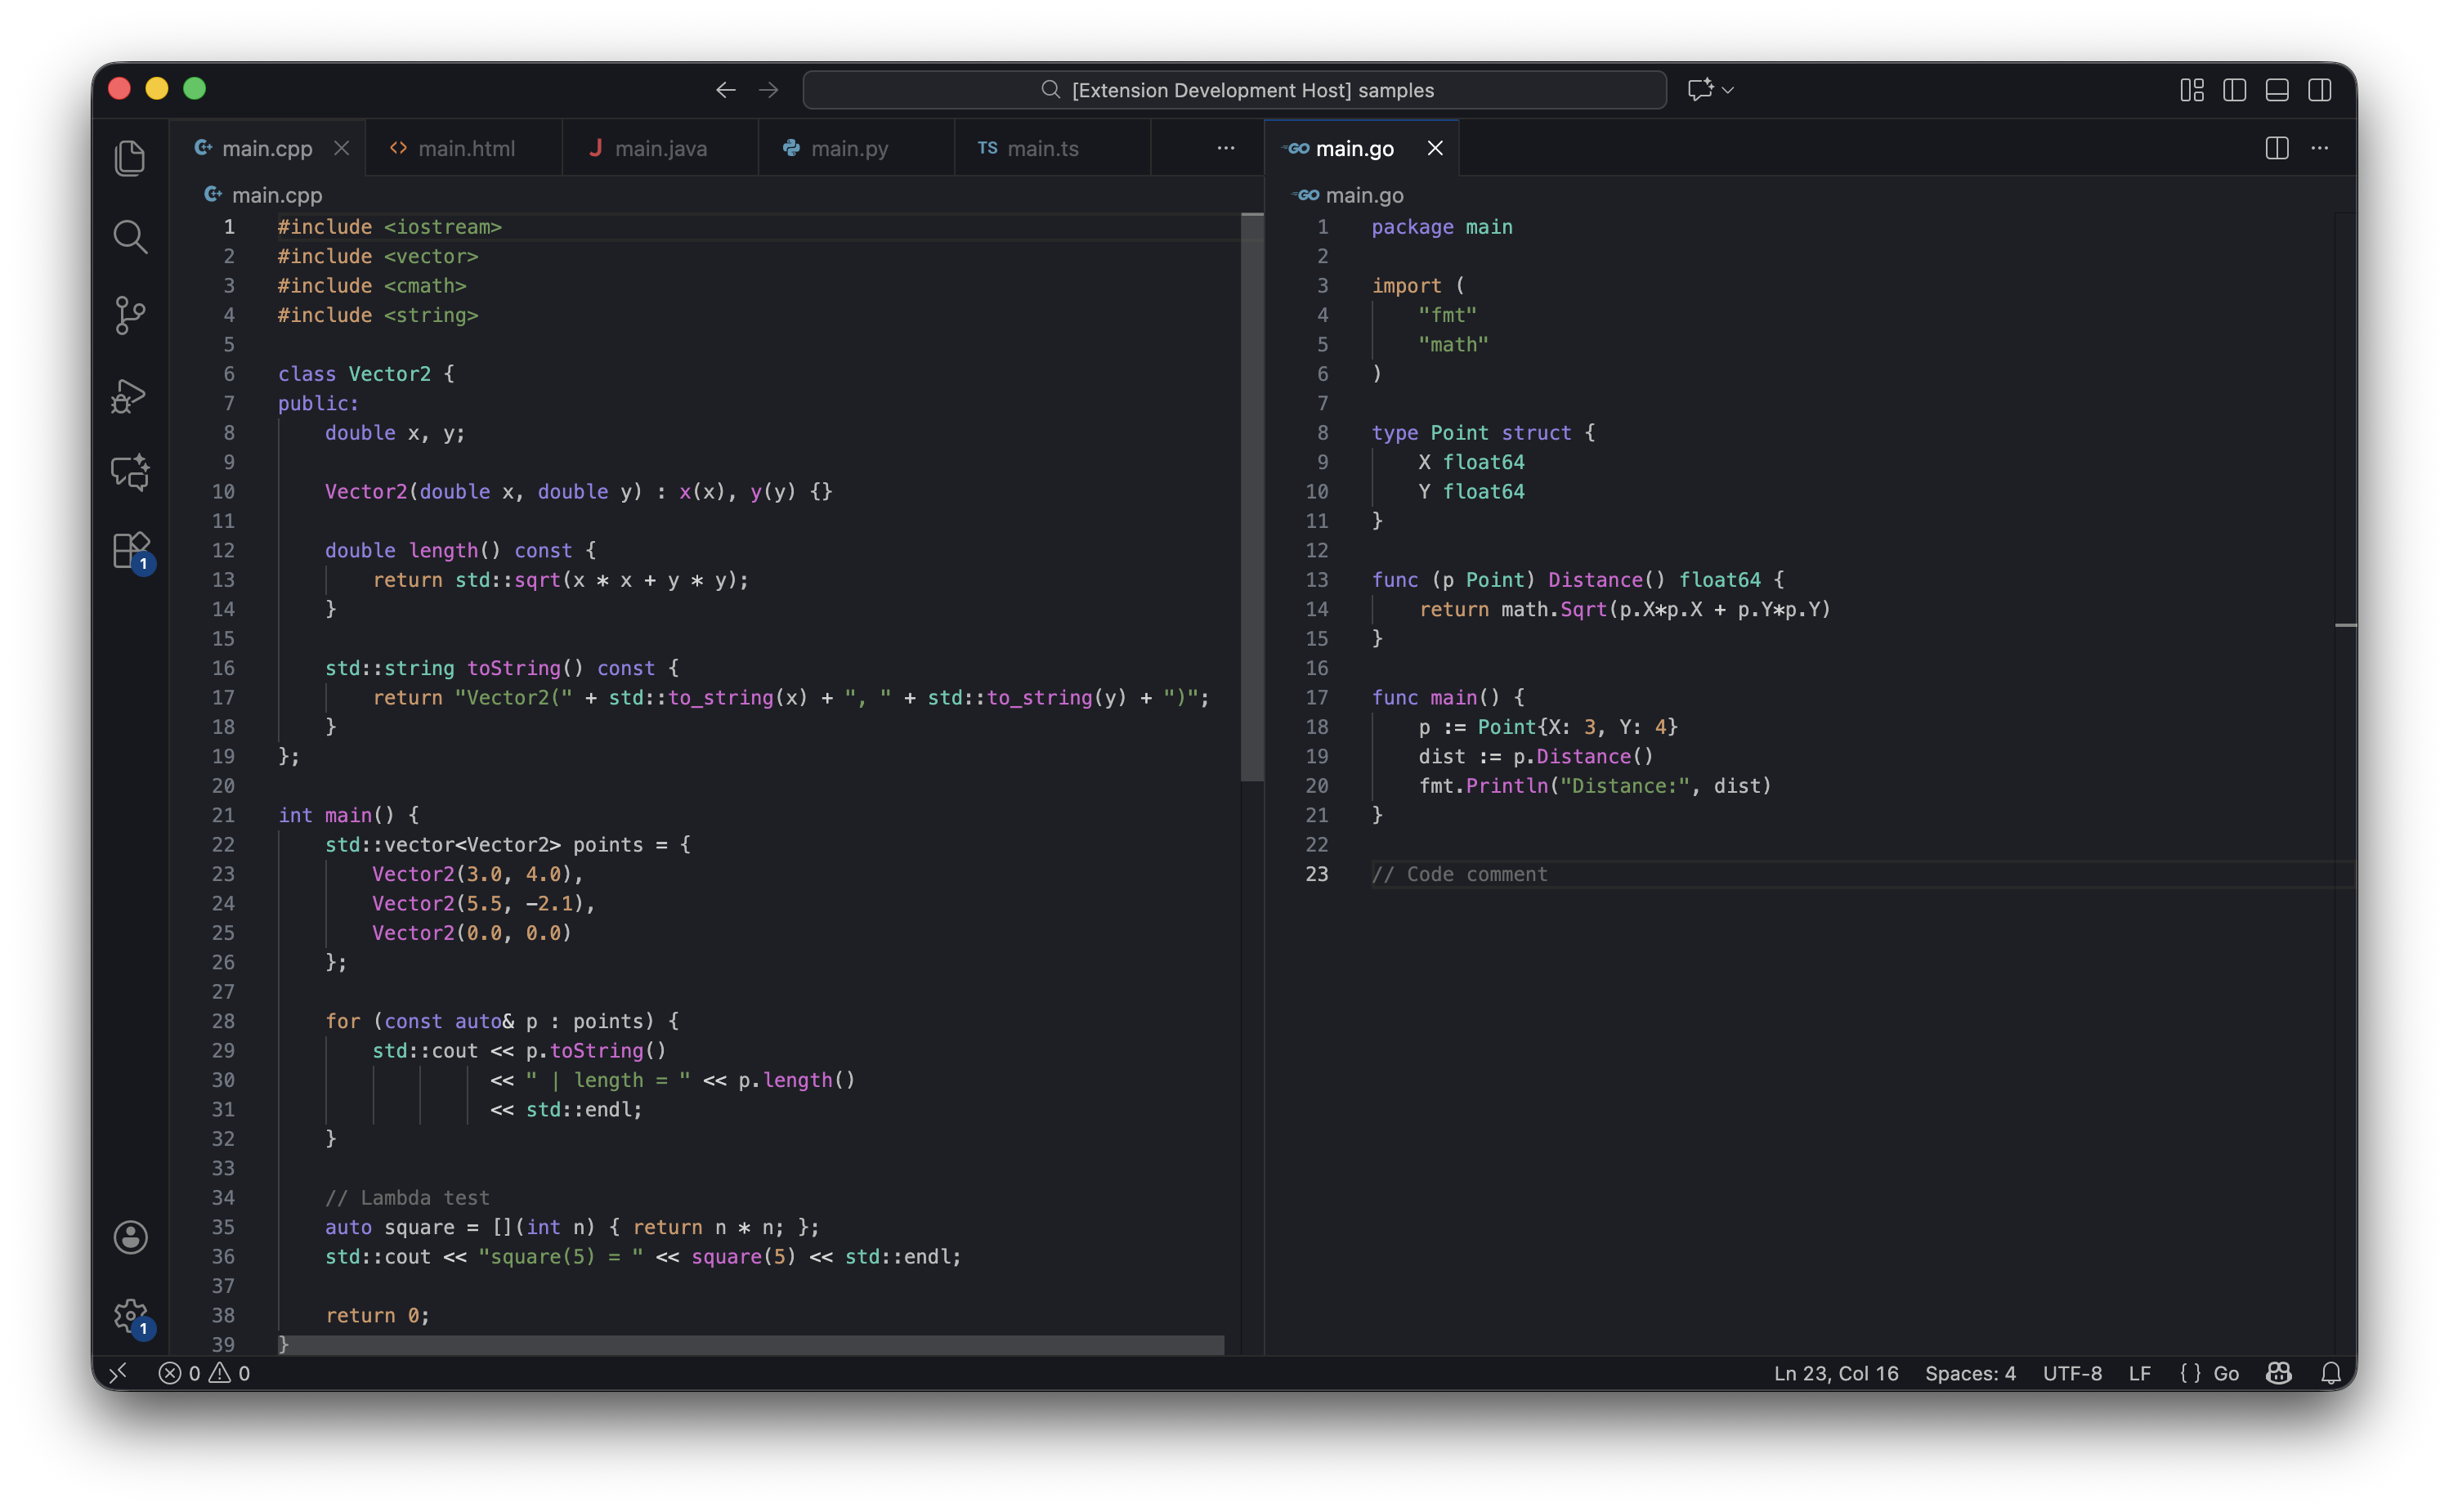Open the Explorer view in the activity bar

click(130, 157)
